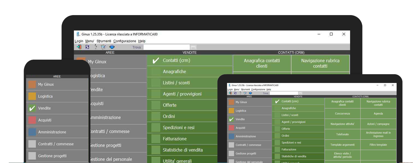Toggle Contatti (crm) checkmark on the tablet
Screen dimensions: 420x163
pyautogui.click(x=277, y=102)
